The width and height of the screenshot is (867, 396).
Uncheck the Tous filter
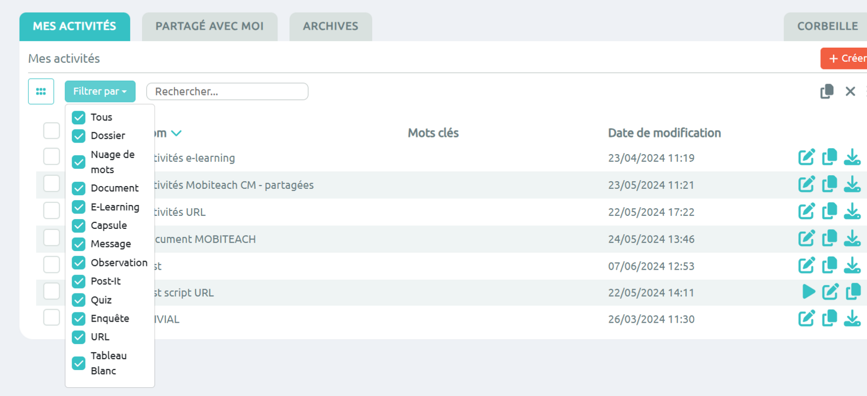79,118
